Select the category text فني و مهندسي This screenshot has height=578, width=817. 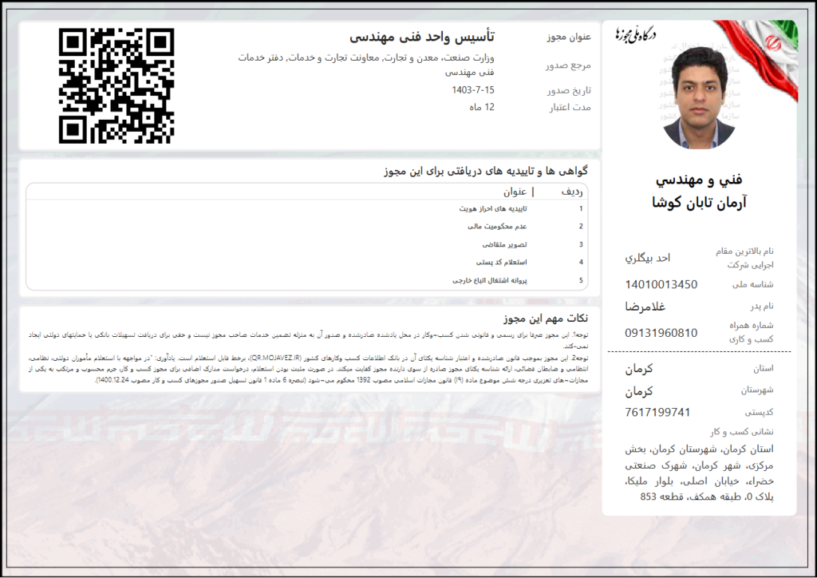(x=699, y=180)
